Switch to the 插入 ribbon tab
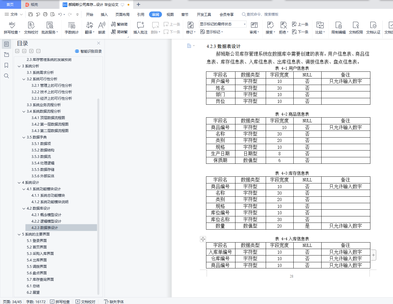The image size is (393, 304). 104,14
